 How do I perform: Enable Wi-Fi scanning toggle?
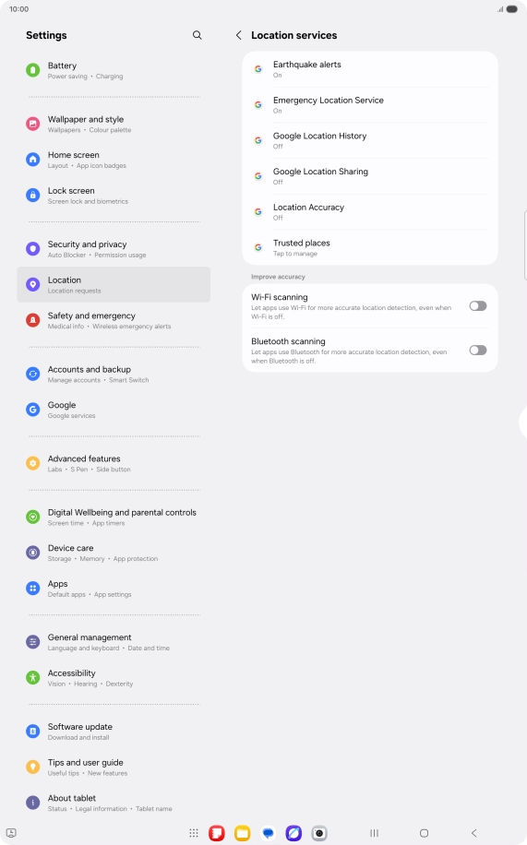[x=478, y=306]
